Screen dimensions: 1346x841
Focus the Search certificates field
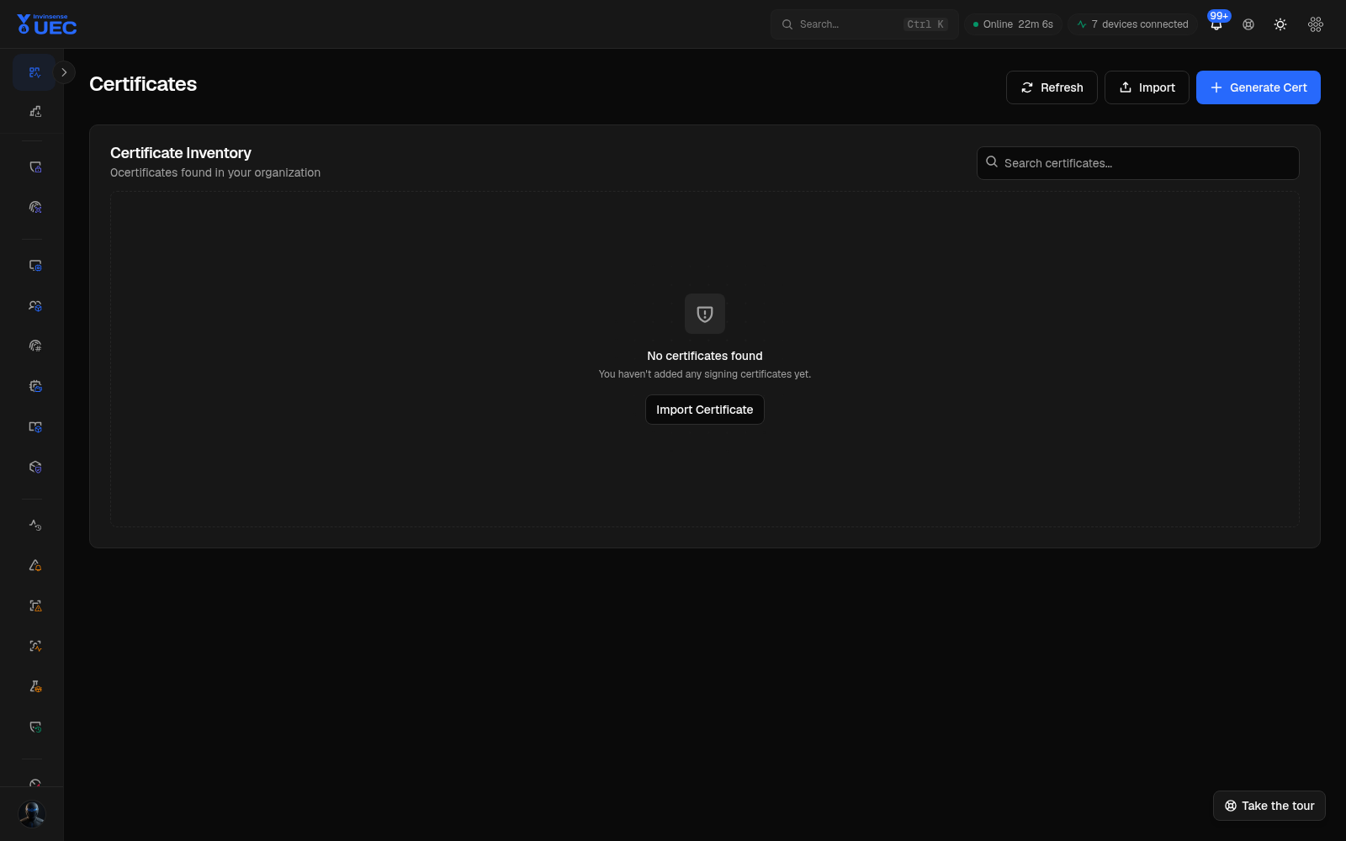coord(1138,163)
